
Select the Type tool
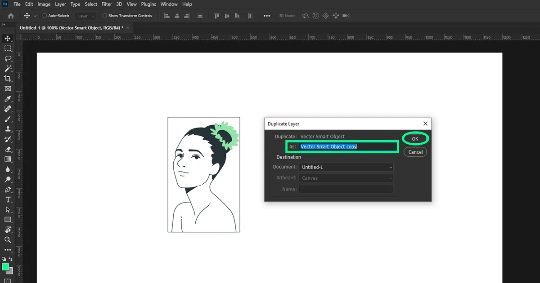tap(8, 199)
